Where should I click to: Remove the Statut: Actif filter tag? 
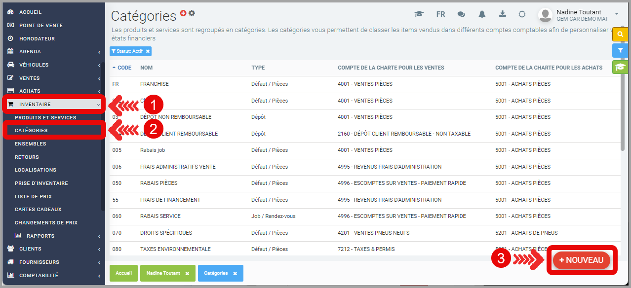(x=148, y=51)
